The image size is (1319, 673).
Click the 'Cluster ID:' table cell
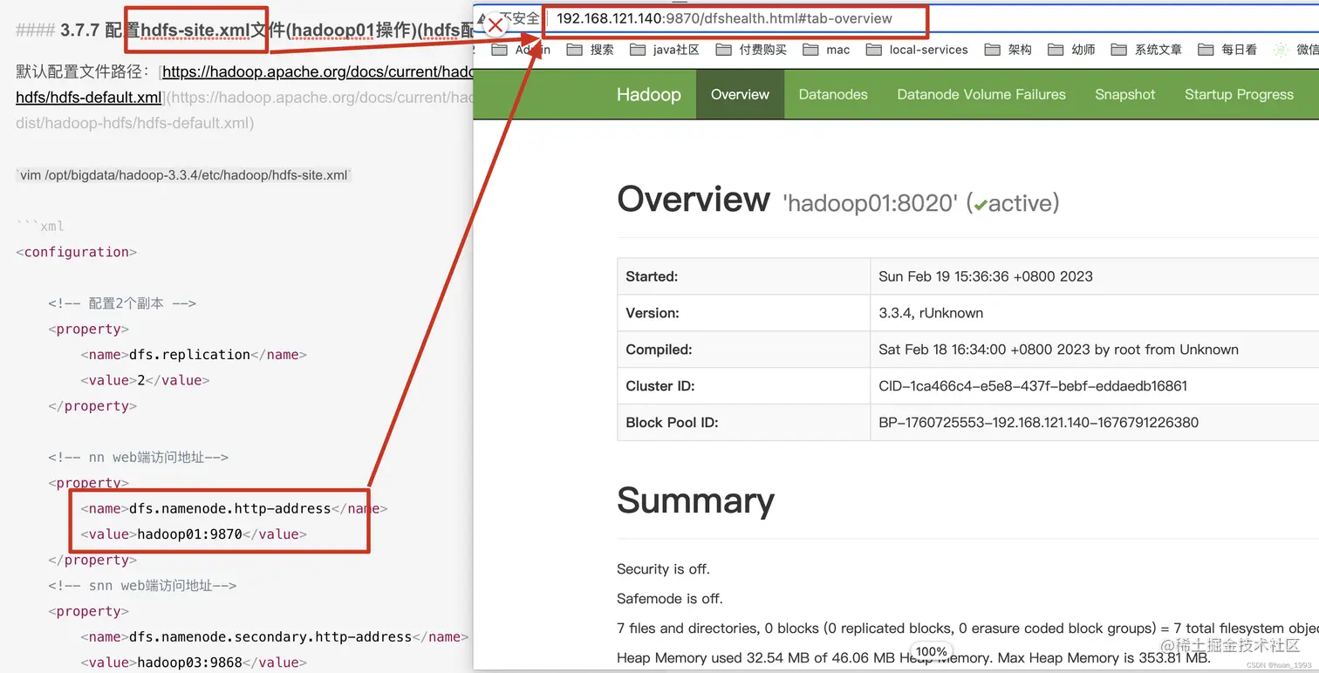[x=743, y=386]
